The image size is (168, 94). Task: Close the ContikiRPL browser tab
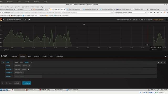31,9
